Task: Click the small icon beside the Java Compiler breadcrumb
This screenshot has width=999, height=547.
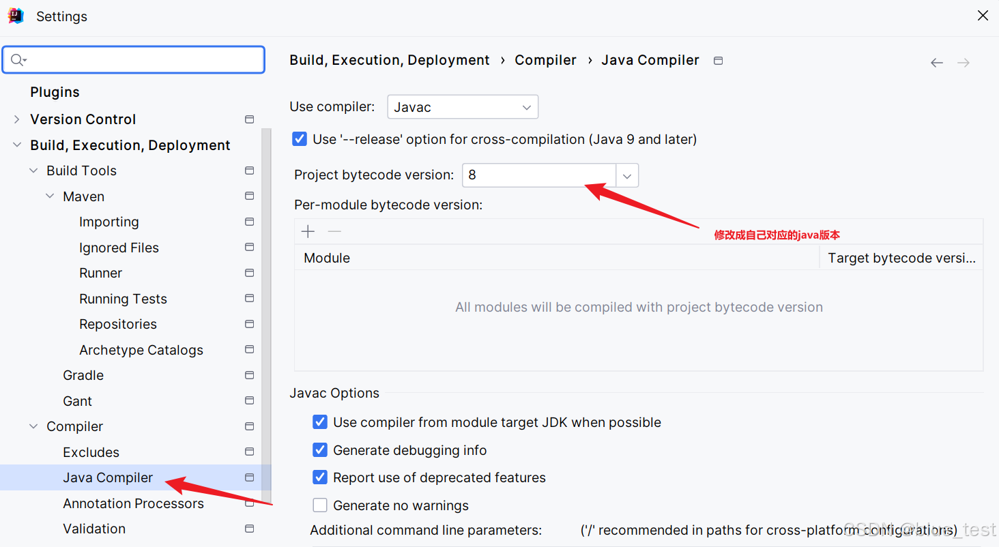Action: pos(718,60)
